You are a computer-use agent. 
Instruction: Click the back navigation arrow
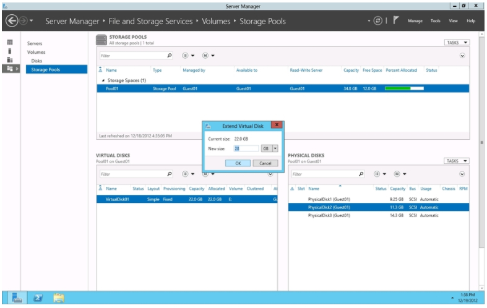(12, 21)
